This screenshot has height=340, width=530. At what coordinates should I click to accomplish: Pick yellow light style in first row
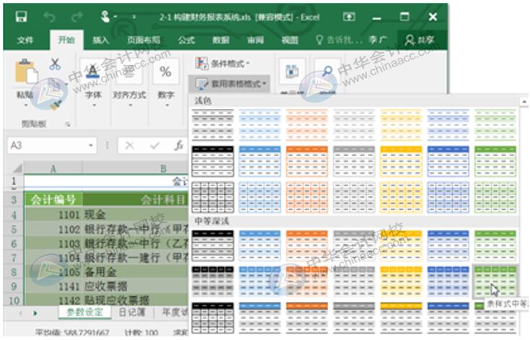(x=401, y=125)
